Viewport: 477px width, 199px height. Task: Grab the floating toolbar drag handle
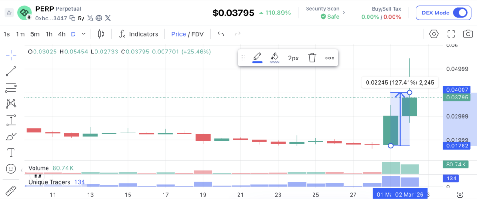coord(243,58)
